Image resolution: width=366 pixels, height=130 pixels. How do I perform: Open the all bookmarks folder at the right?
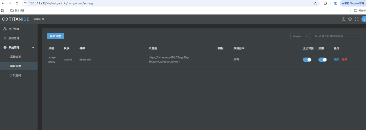360,10
